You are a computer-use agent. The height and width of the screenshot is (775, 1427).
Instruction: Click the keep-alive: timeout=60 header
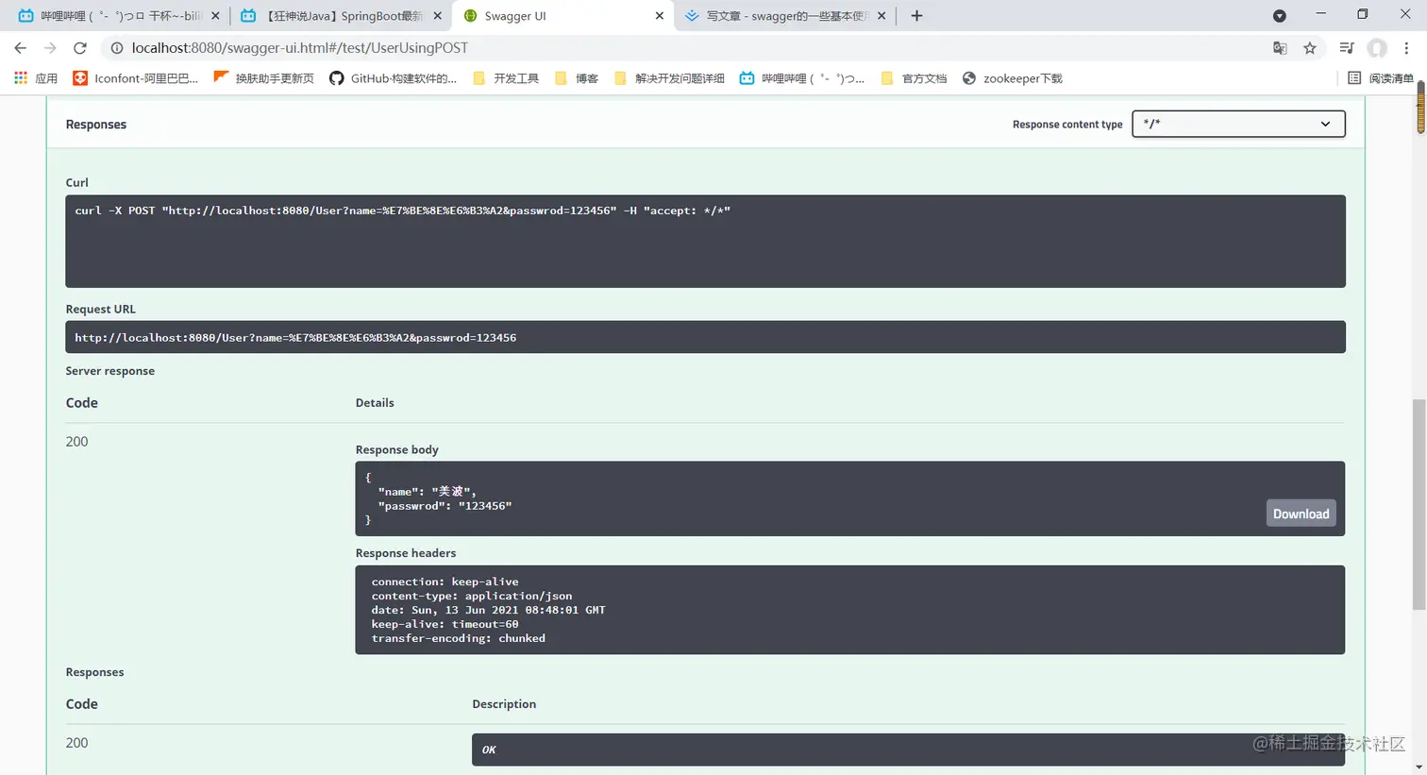pos(445,624)
